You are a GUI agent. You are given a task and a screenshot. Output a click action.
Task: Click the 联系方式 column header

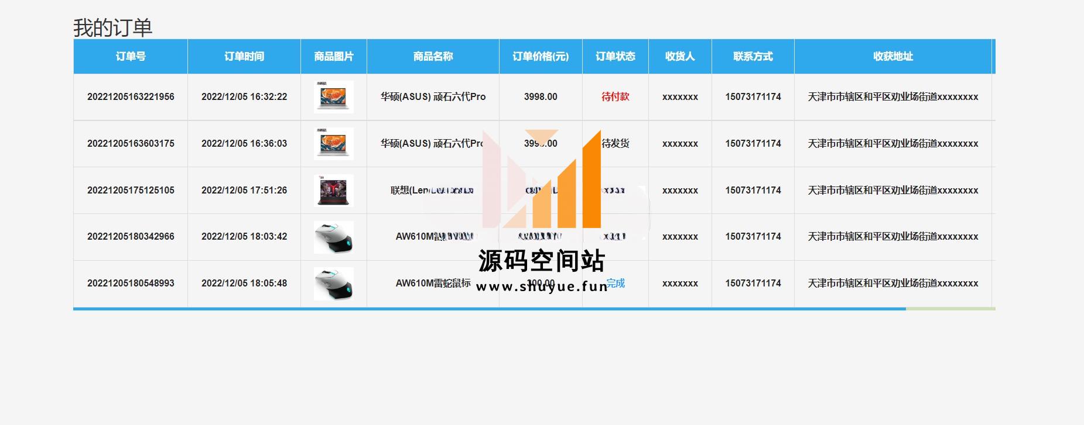753,57
